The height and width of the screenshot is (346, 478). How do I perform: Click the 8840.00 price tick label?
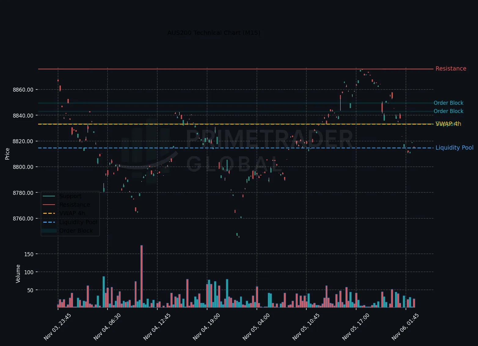click(x=23, y=115)
